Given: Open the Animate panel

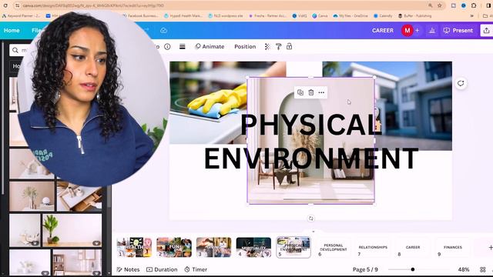Looking at the screenshot, I should [210, 46].
